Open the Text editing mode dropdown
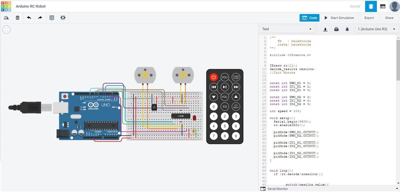This screenshot has height=192, width=400. pos(287,29)
